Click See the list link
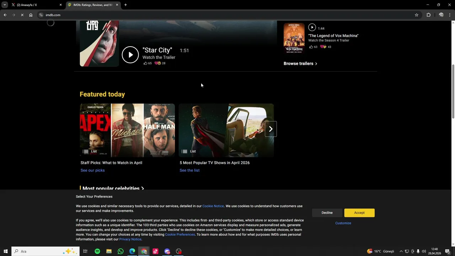The width and height of the screenshot is (455, 256). 189,170
